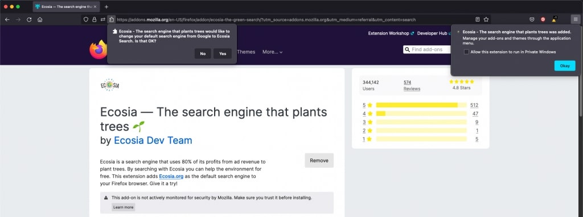Show site security lock information

pos(95,20)
